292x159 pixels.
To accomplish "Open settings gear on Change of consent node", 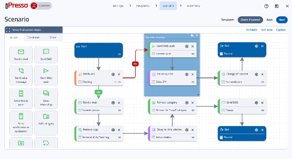I will (x=256, y=74).
